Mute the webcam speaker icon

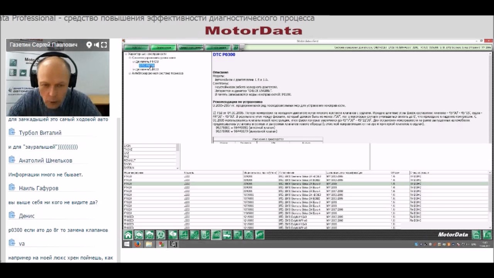point(96,45)
